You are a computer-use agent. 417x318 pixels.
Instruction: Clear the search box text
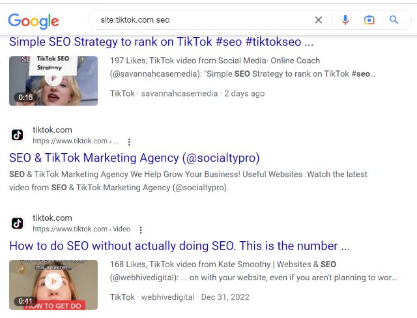[319, 20]
